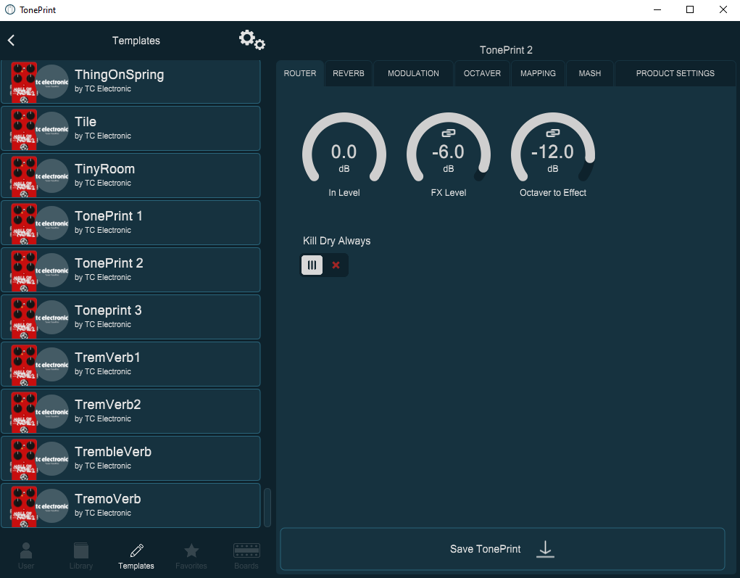Image resolution: width=740 pixels, height=578 pixels.
Task: Click tc electronic logo on TonePrint 1
Action: pyautogui.click(x=52, y=223)
